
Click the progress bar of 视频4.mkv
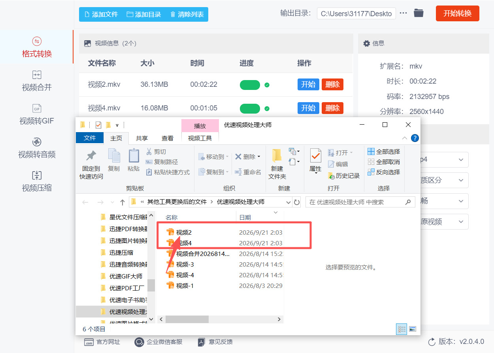pyautogui.click(x=250, y=108)
